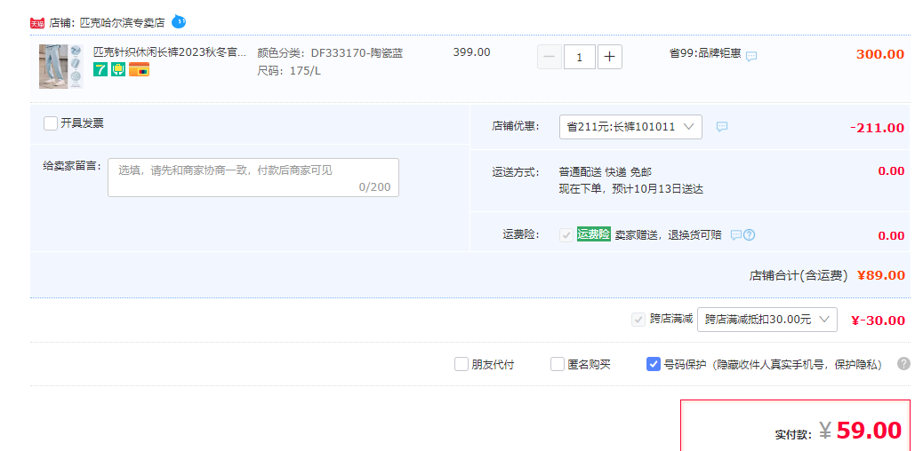Click the final payment amount 59.00

(x=869, y=431)
